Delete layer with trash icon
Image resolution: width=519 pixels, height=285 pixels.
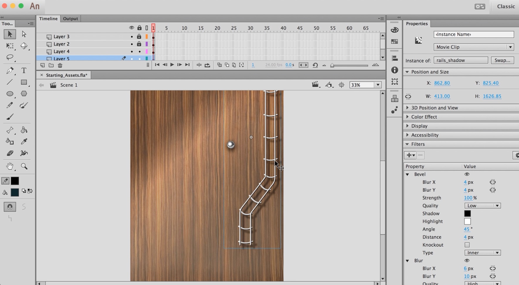(60, 65)
